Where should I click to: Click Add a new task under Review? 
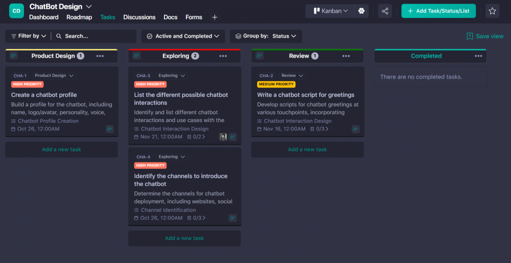click(x=307, y=149)
